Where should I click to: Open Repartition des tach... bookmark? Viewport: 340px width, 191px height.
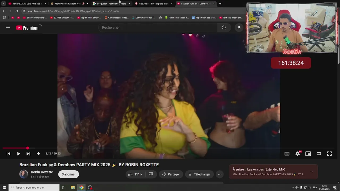(x=204, y=18)
